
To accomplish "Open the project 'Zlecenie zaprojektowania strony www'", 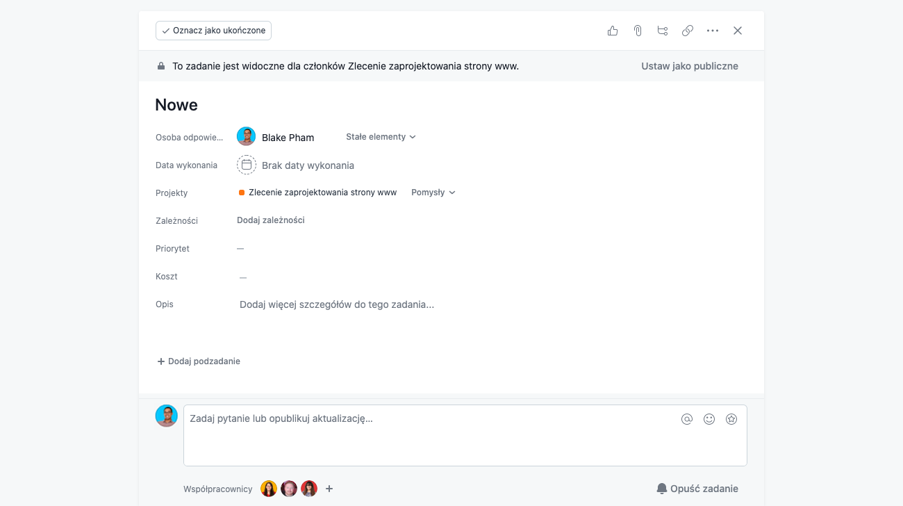I will point(322,193).
